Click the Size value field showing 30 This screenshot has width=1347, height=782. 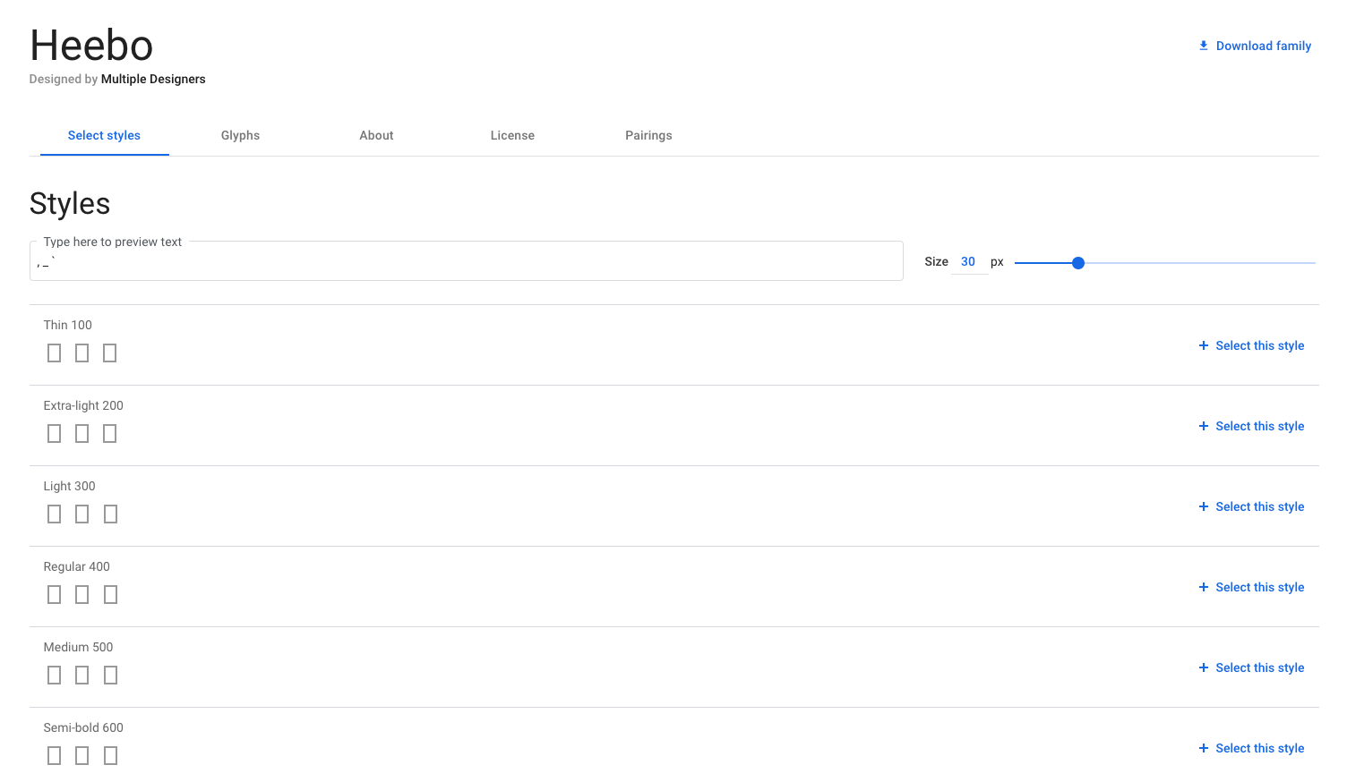coord(968,261)
